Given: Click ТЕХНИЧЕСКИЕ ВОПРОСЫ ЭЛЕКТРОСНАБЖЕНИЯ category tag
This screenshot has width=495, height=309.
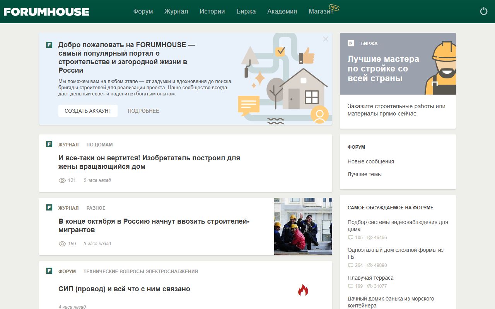Looking at the screenshot, I should (141, 272).
